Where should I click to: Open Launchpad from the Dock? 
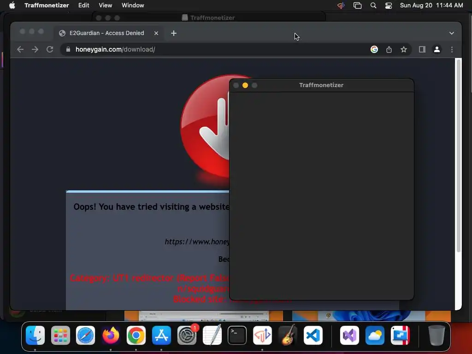tap(60, 335)
